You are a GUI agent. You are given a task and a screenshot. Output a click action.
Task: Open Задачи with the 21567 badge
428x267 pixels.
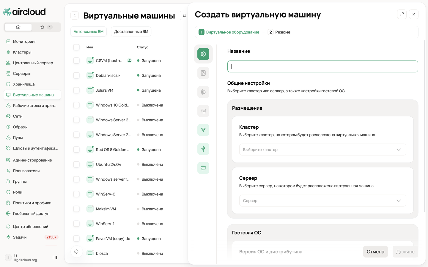click(x=32, y=237)
